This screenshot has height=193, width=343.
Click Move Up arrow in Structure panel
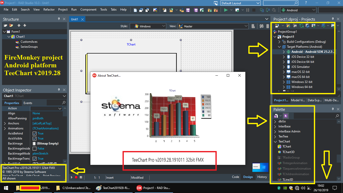pos(19,25)
